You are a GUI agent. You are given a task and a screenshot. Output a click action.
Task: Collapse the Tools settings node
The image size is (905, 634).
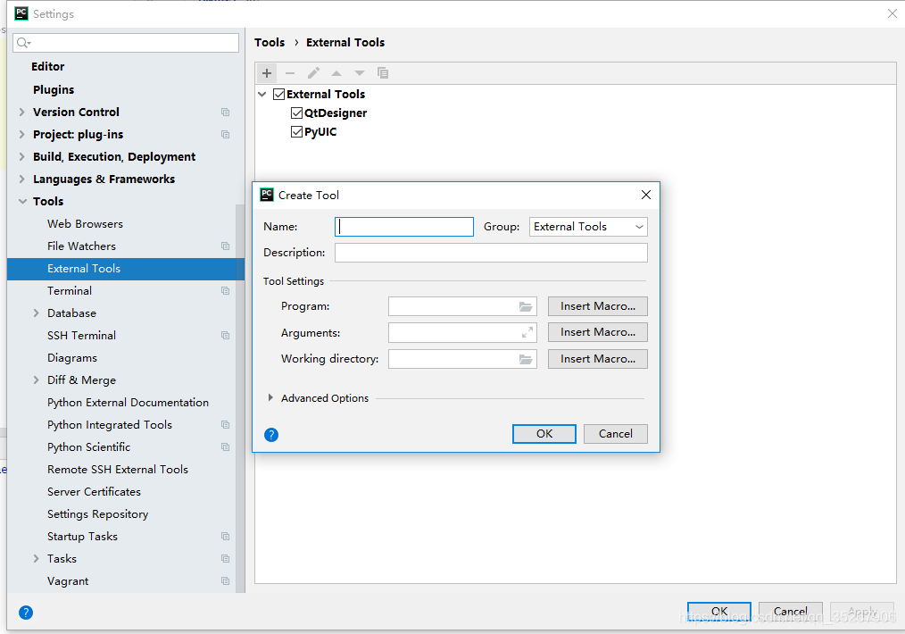[22, 202]
